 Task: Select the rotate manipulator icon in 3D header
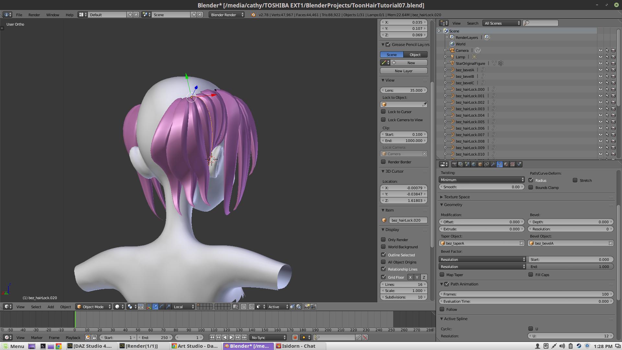(x=162, y=307)
